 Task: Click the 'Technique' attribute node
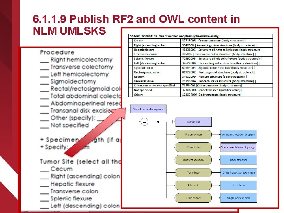[193, 173]
